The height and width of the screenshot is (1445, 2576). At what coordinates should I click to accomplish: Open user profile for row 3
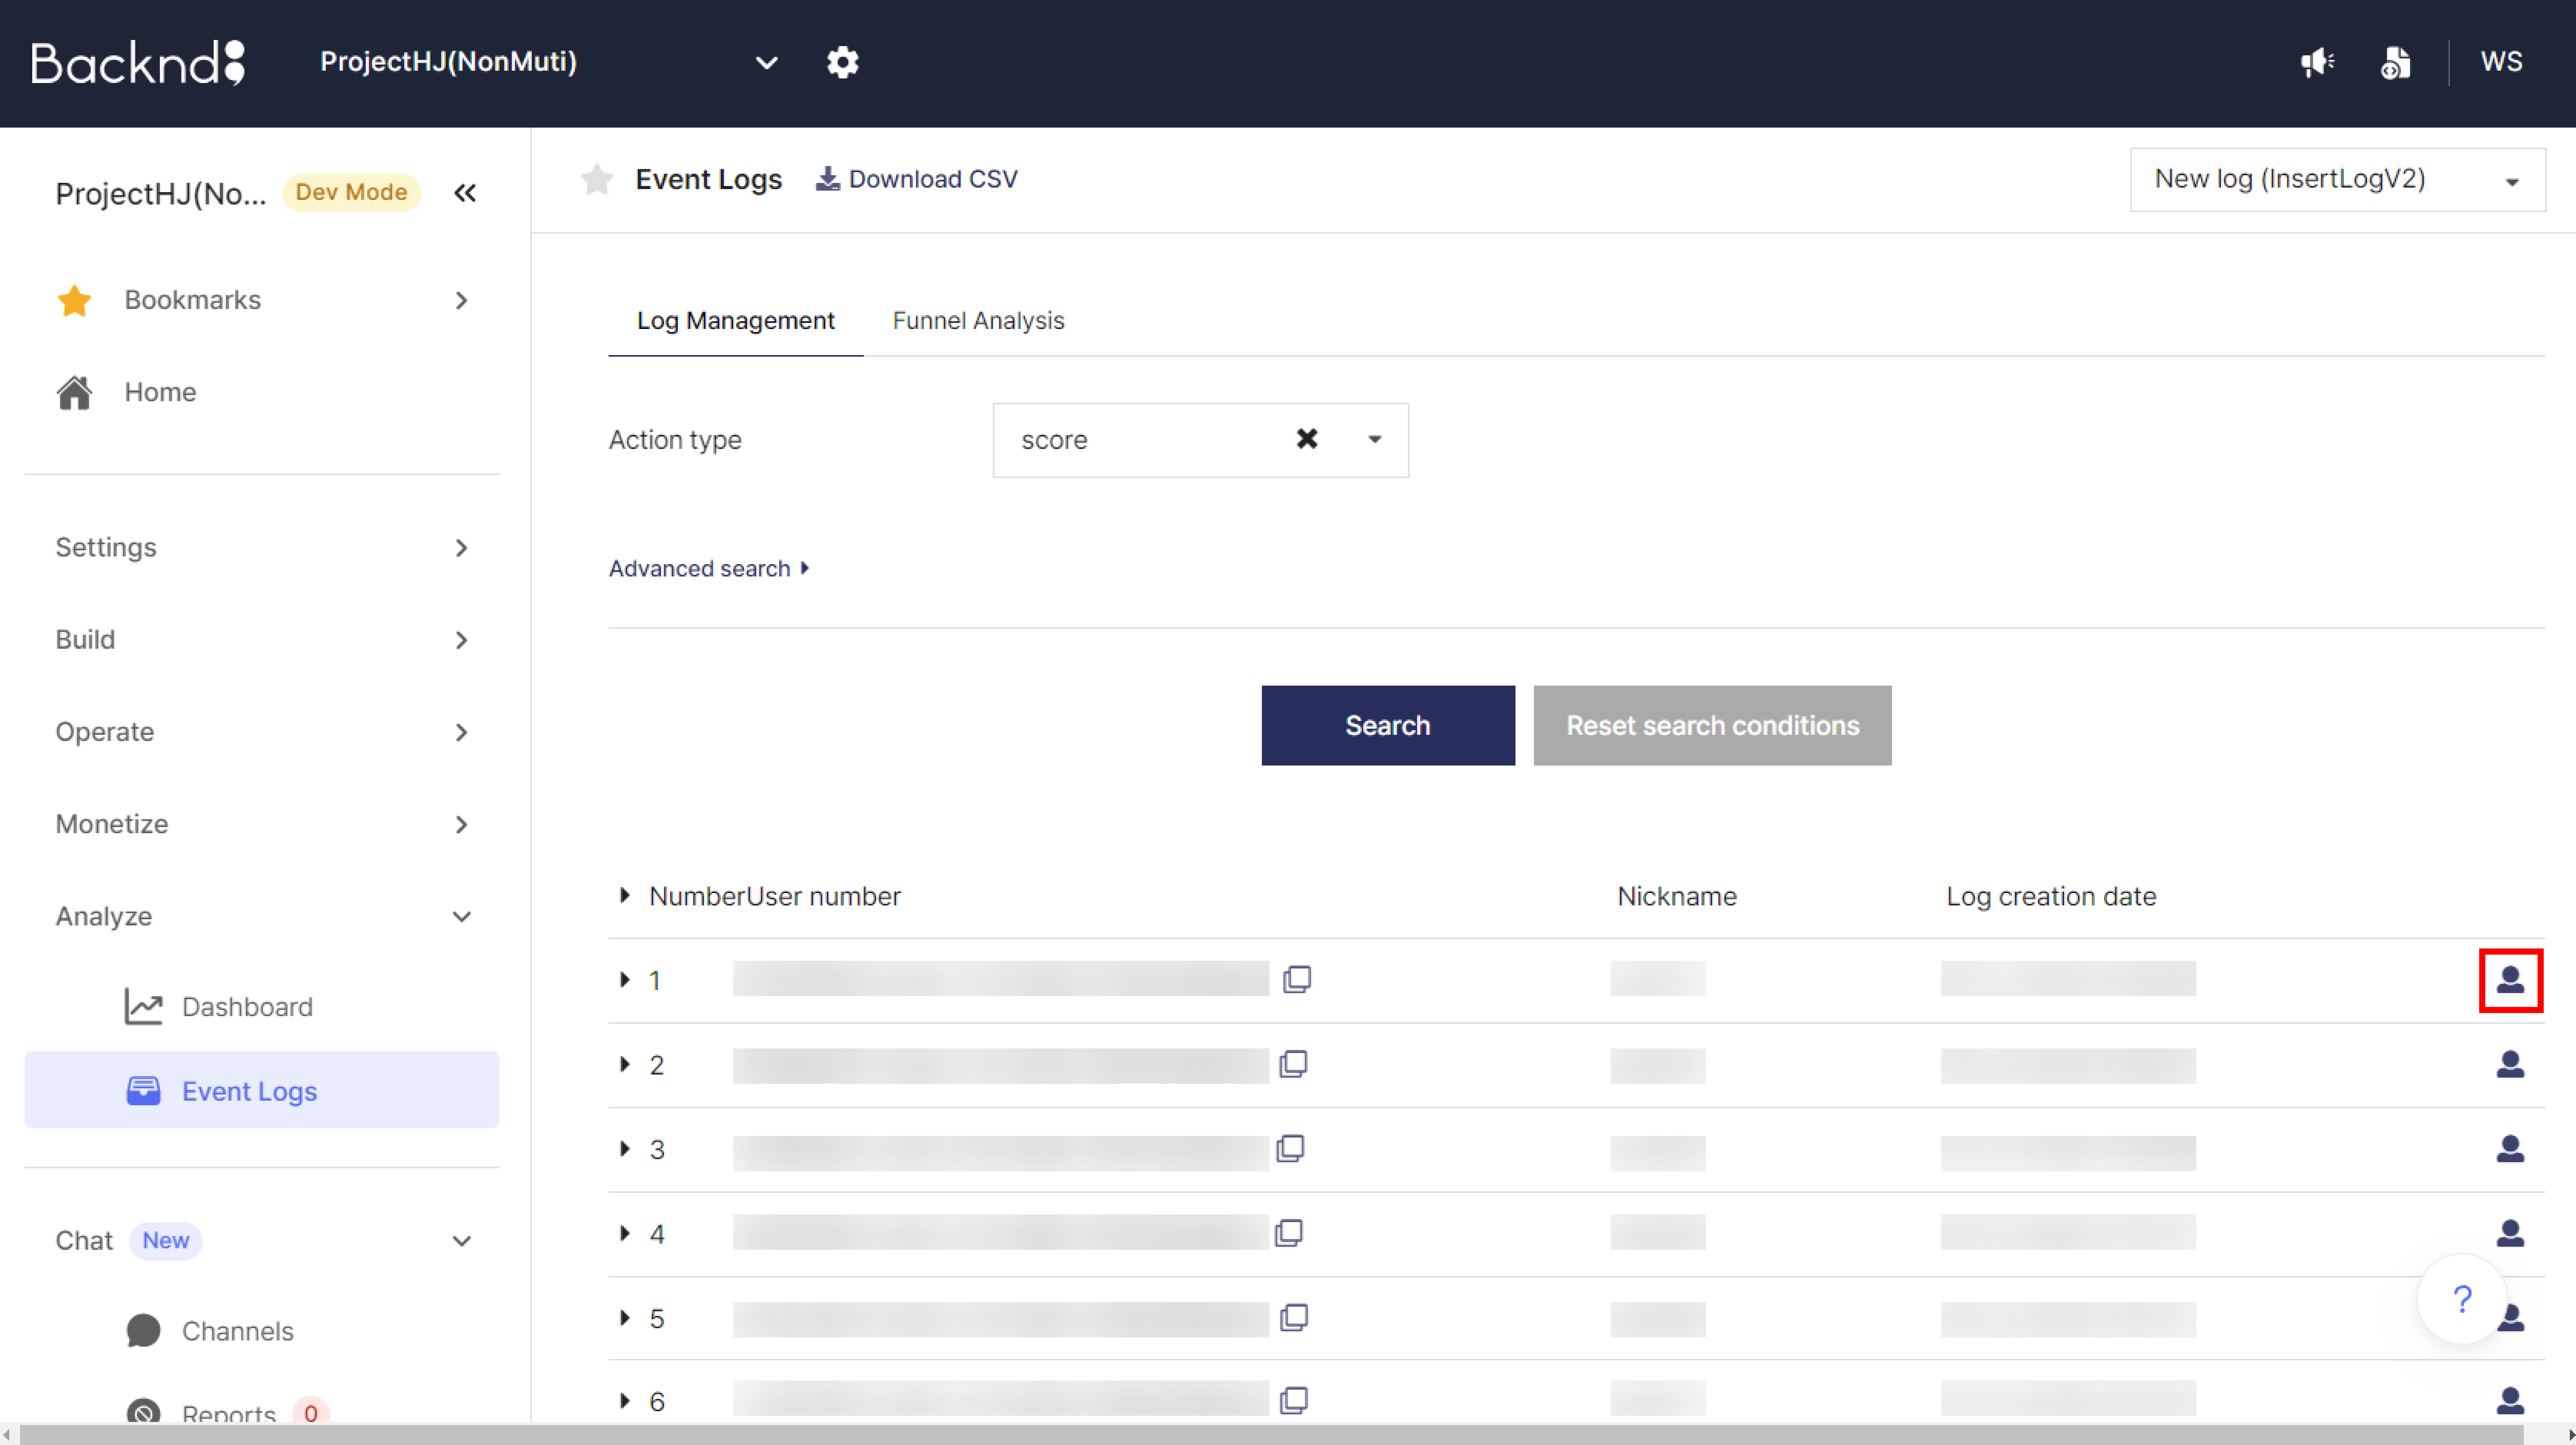click(2510, 1149)
